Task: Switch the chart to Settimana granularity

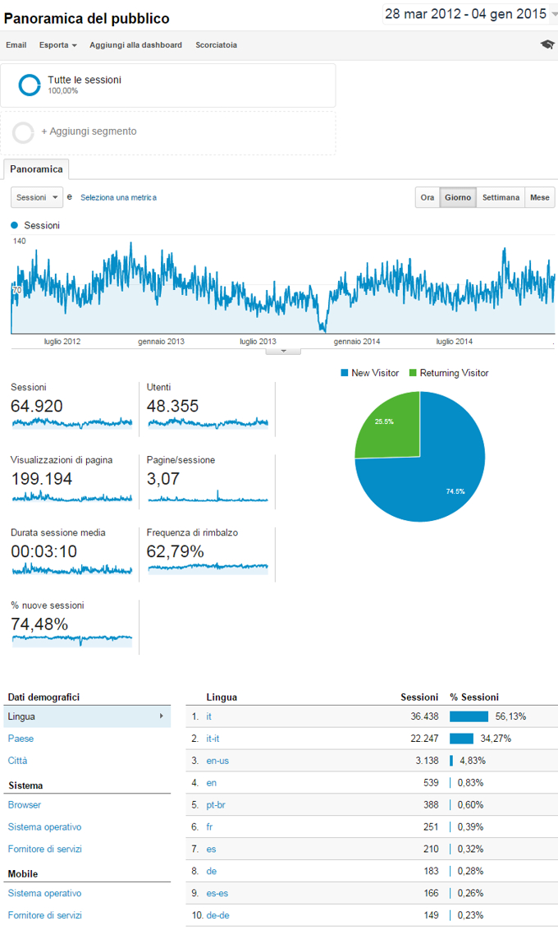Action: [x=501, y=197]
